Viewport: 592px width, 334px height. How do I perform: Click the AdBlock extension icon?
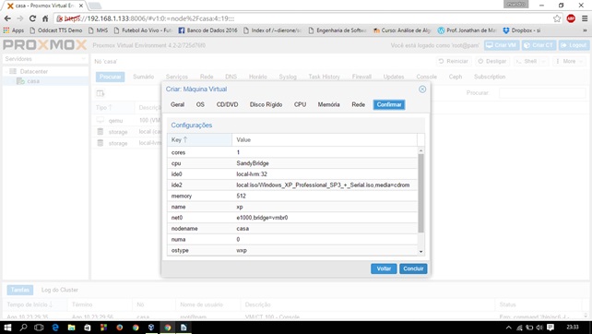(x=571, y=18)
